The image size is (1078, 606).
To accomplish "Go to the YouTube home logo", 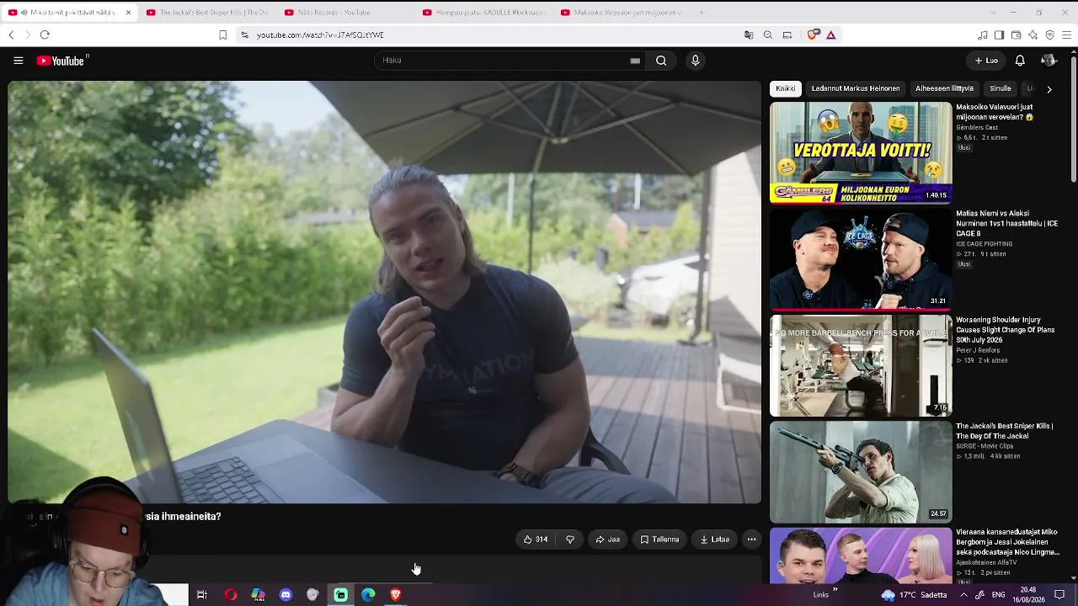I will (61, 61).
